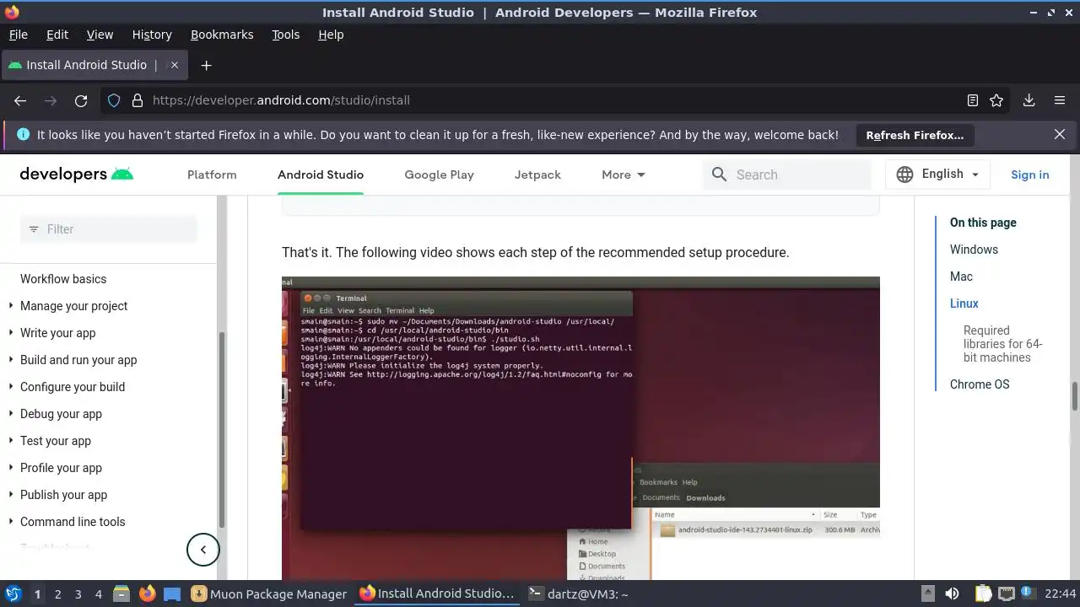The width and height of the screenshot is (1080, 607).
Task: Open Workflow basics in sidebar
Action: [63, 279]
